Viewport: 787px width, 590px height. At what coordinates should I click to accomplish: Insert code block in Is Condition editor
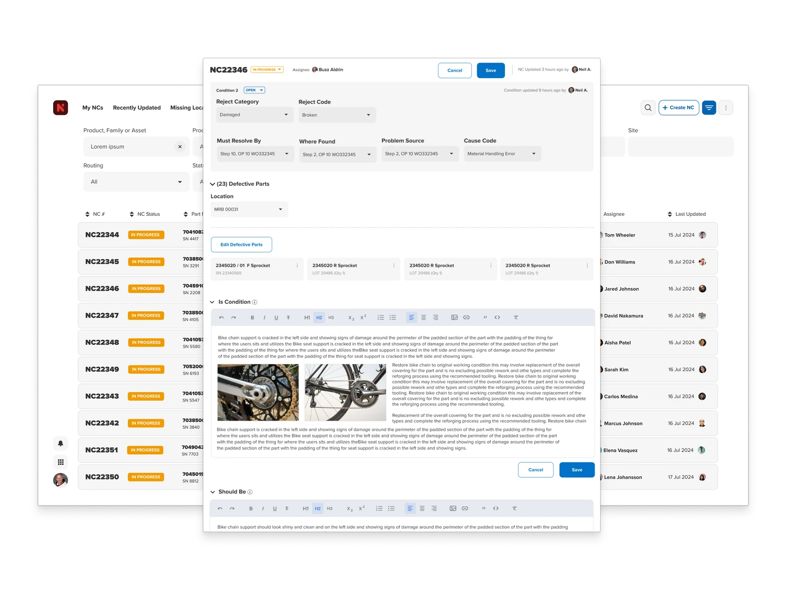[497, 318]
